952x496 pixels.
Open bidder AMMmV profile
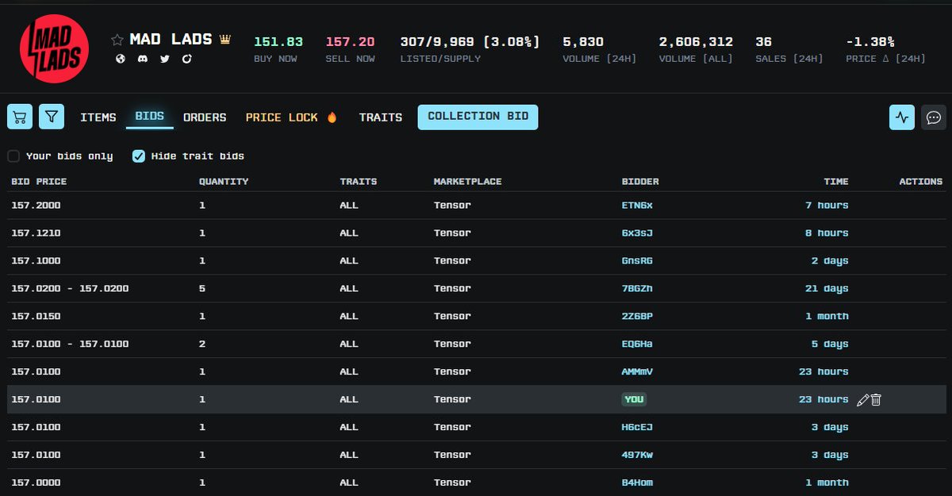point(637,372)
